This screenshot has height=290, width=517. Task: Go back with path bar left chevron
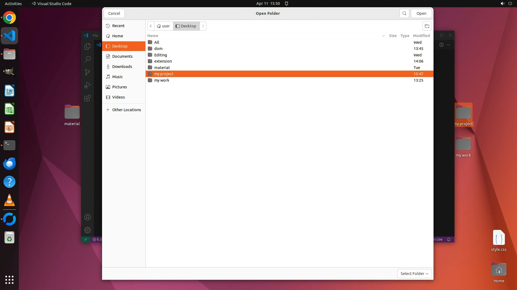(x=151, y=26)
